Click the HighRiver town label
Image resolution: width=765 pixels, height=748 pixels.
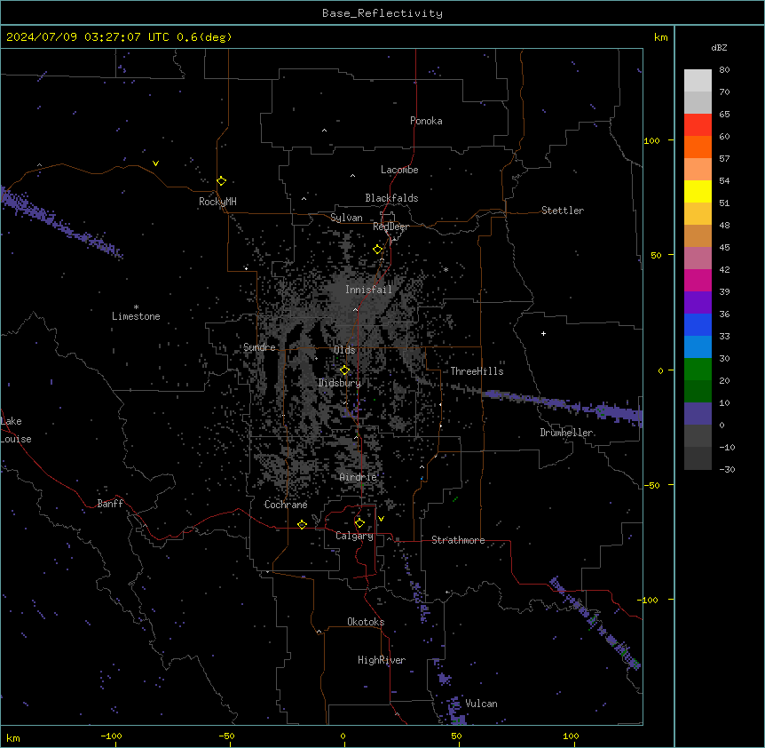pyautogui.click(x=382, y=660)
